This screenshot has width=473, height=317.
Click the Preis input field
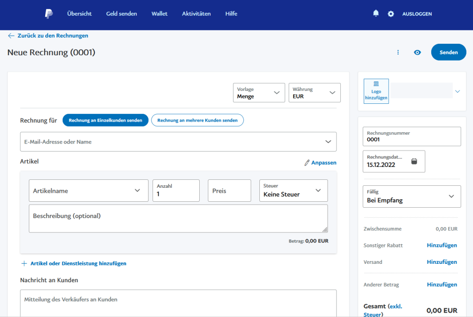pos(229,191)
